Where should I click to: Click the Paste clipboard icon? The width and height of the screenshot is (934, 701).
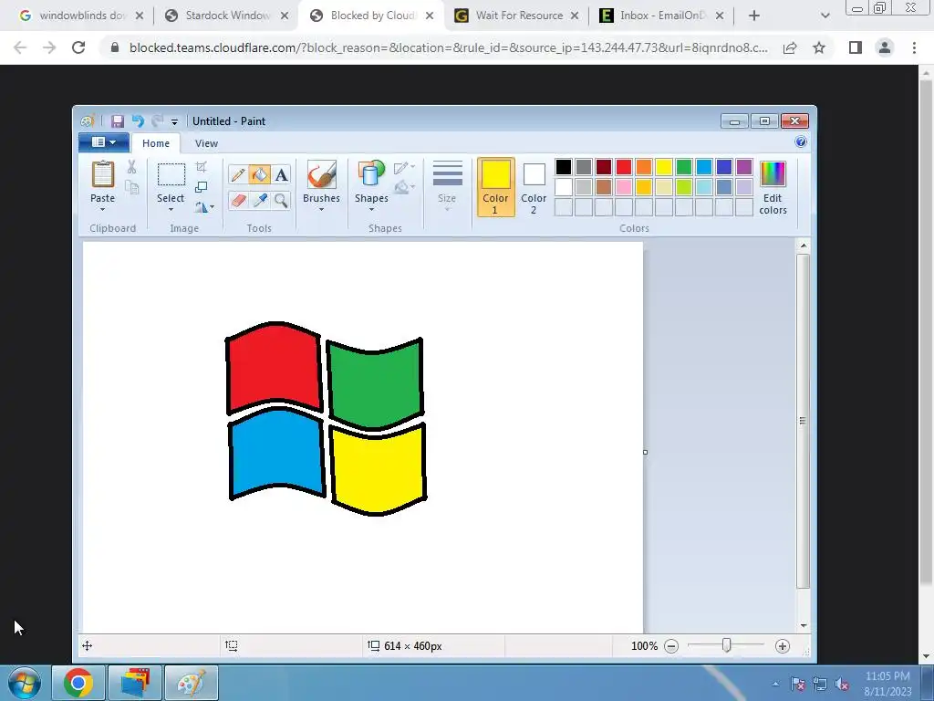[102, 174]
